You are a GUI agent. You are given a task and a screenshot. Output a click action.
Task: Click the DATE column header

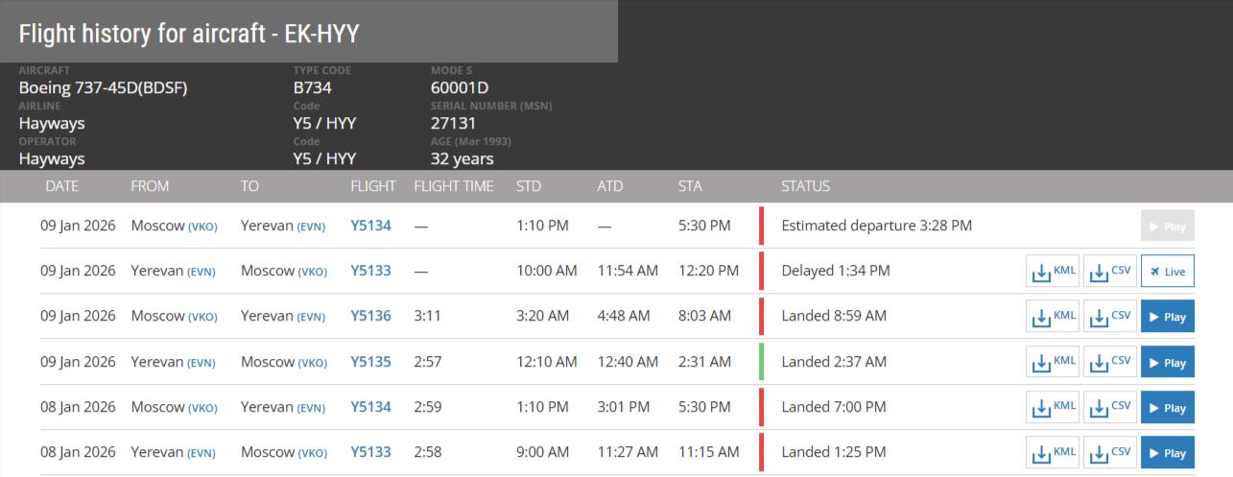click(61, 186)
